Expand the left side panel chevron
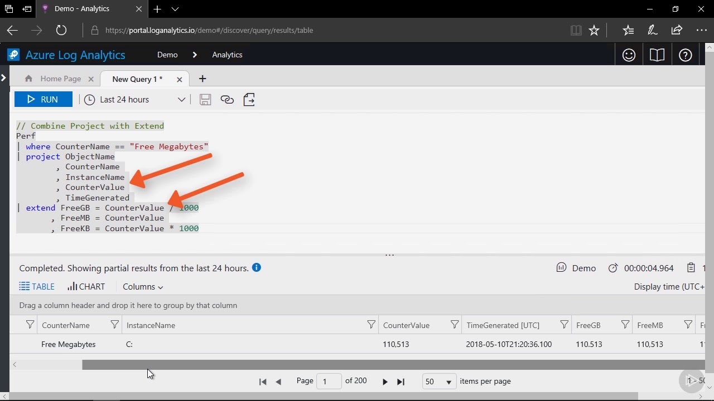The width and height of the screenshot is (714, 401). (x=3, y=77)
